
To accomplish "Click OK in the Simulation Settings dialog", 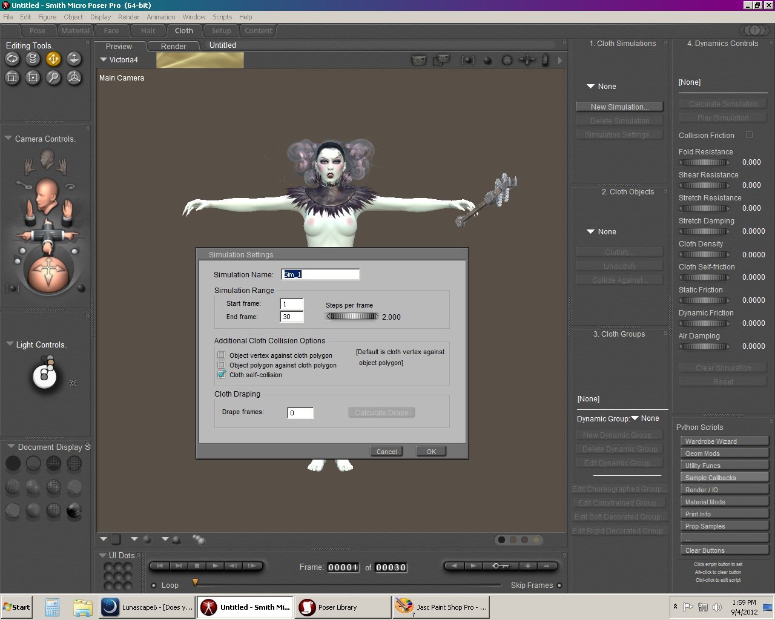I will 431,452.
